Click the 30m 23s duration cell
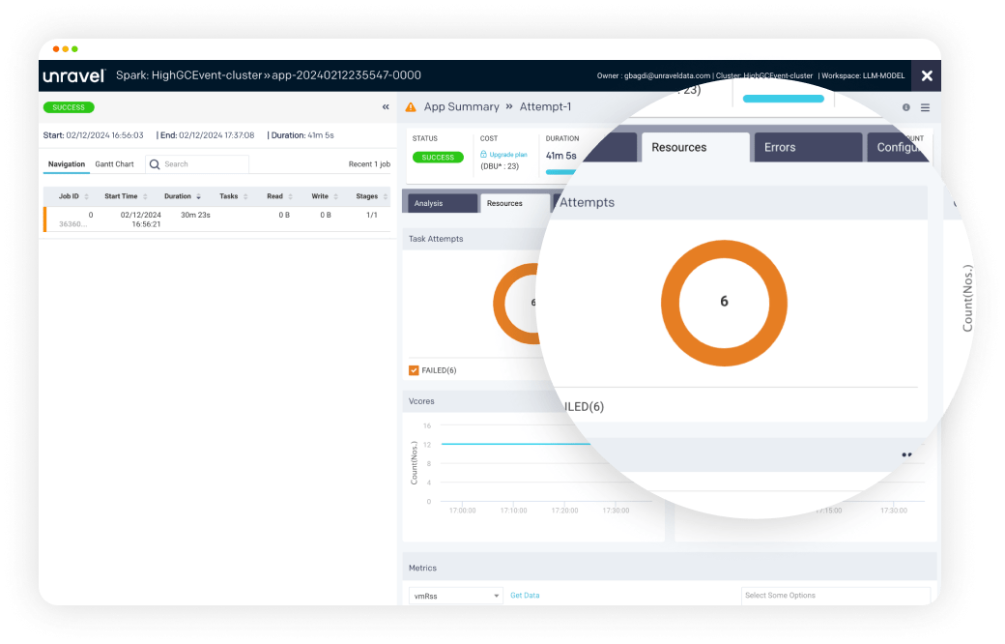The height and width of the screenshot is (644, 1005). pyautogui.click(x=195, y=215)
